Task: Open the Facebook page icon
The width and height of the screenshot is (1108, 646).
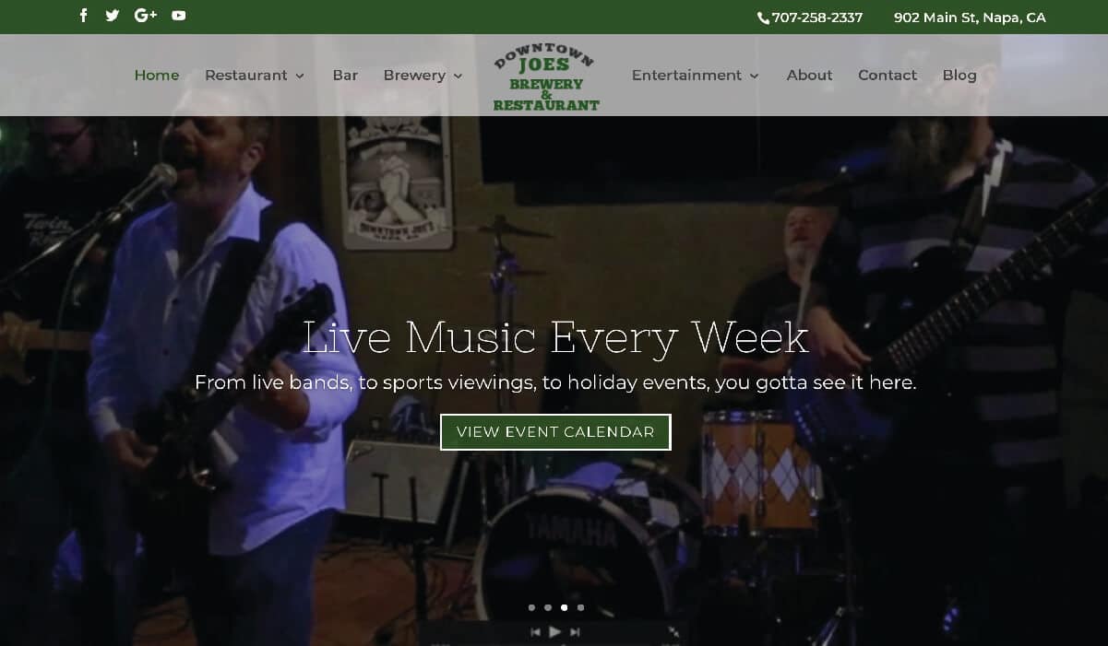Action: 84,15
